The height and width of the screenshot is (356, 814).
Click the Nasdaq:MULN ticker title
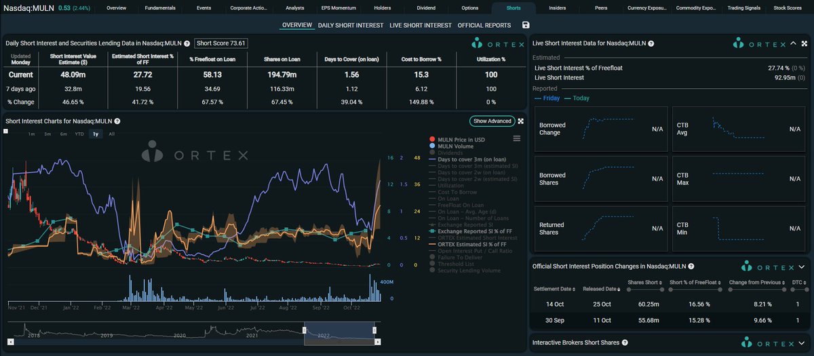tap(30, 7)
